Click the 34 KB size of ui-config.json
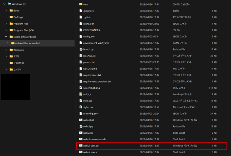Screen dimensions: 231x156 click(214, 114)
